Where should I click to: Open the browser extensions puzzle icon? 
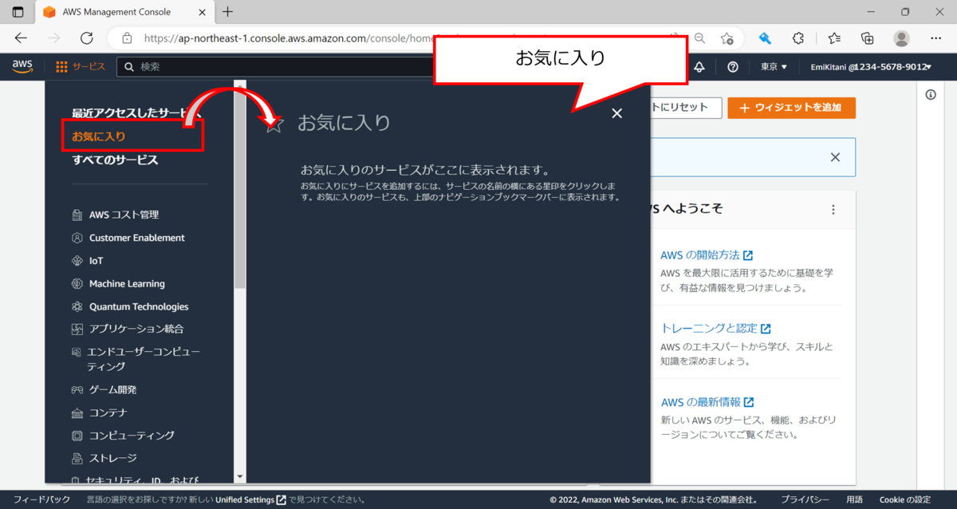click(x=798, y=38)
